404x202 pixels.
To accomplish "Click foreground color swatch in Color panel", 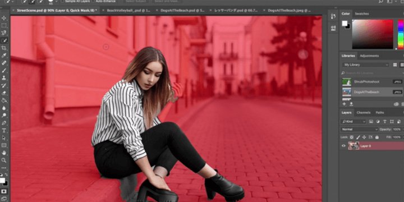I will coord(345,24).
